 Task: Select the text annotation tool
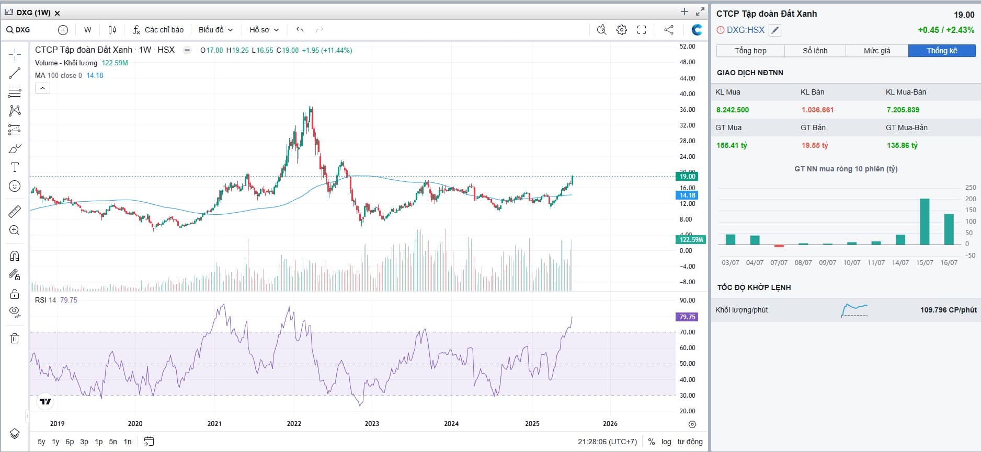(x=15, y=167)
